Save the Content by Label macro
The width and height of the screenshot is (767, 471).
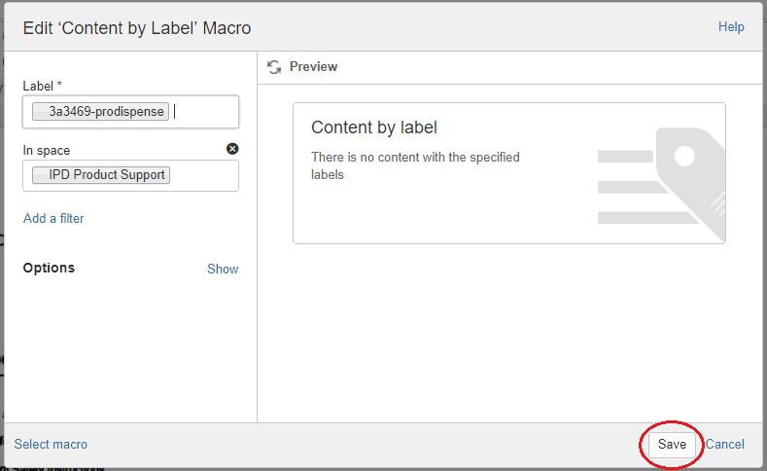pyautogui.click(x=672, y=444)
